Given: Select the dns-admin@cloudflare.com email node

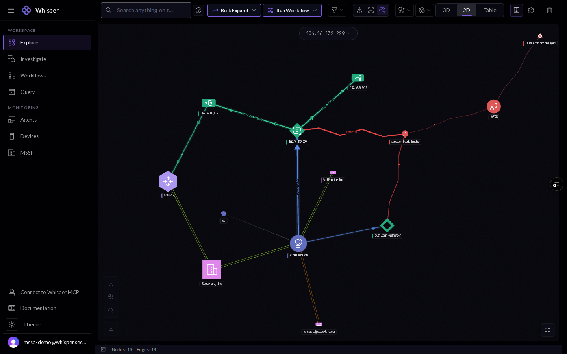Looking at the screenshot, I should pyautogui.click(x=319, y=324).
